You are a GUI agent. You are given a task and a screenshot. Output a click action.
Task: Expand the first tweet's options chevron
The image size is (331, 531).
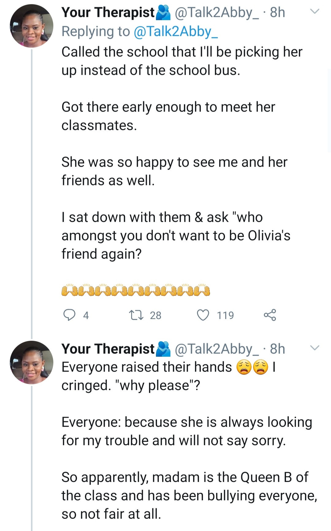315,12
